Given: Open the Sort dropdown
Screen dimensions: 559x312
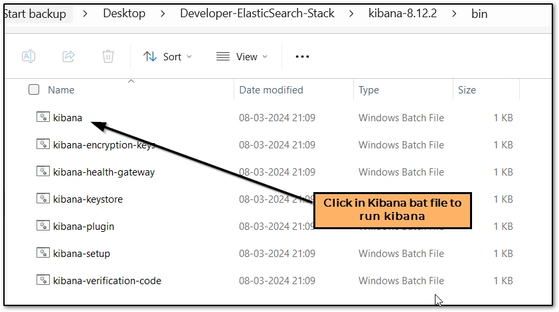Looking at the screenshot, I should (167, 56).
